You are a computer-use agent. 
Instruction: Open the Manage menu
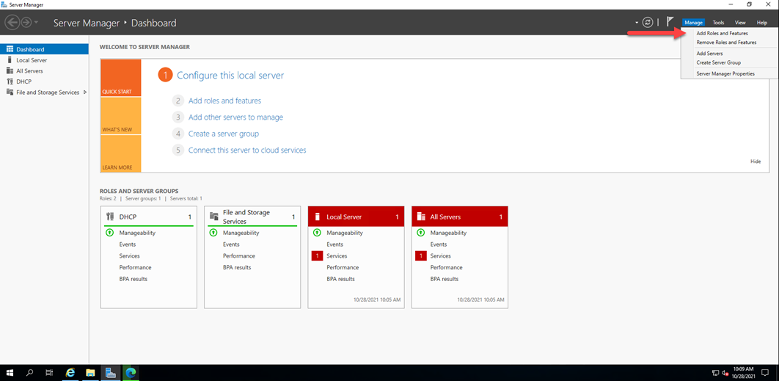693,22
